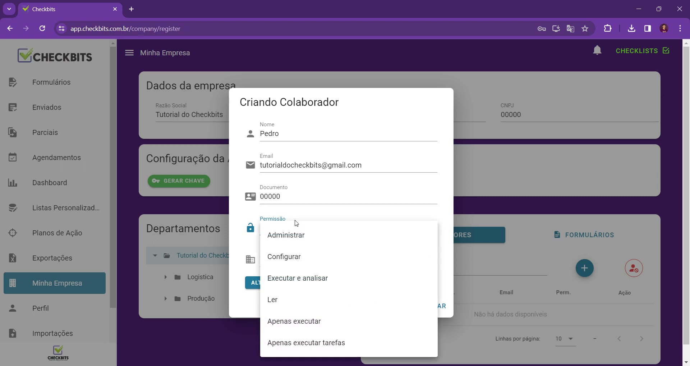Click the add collaborator plus button

[585, 268]
